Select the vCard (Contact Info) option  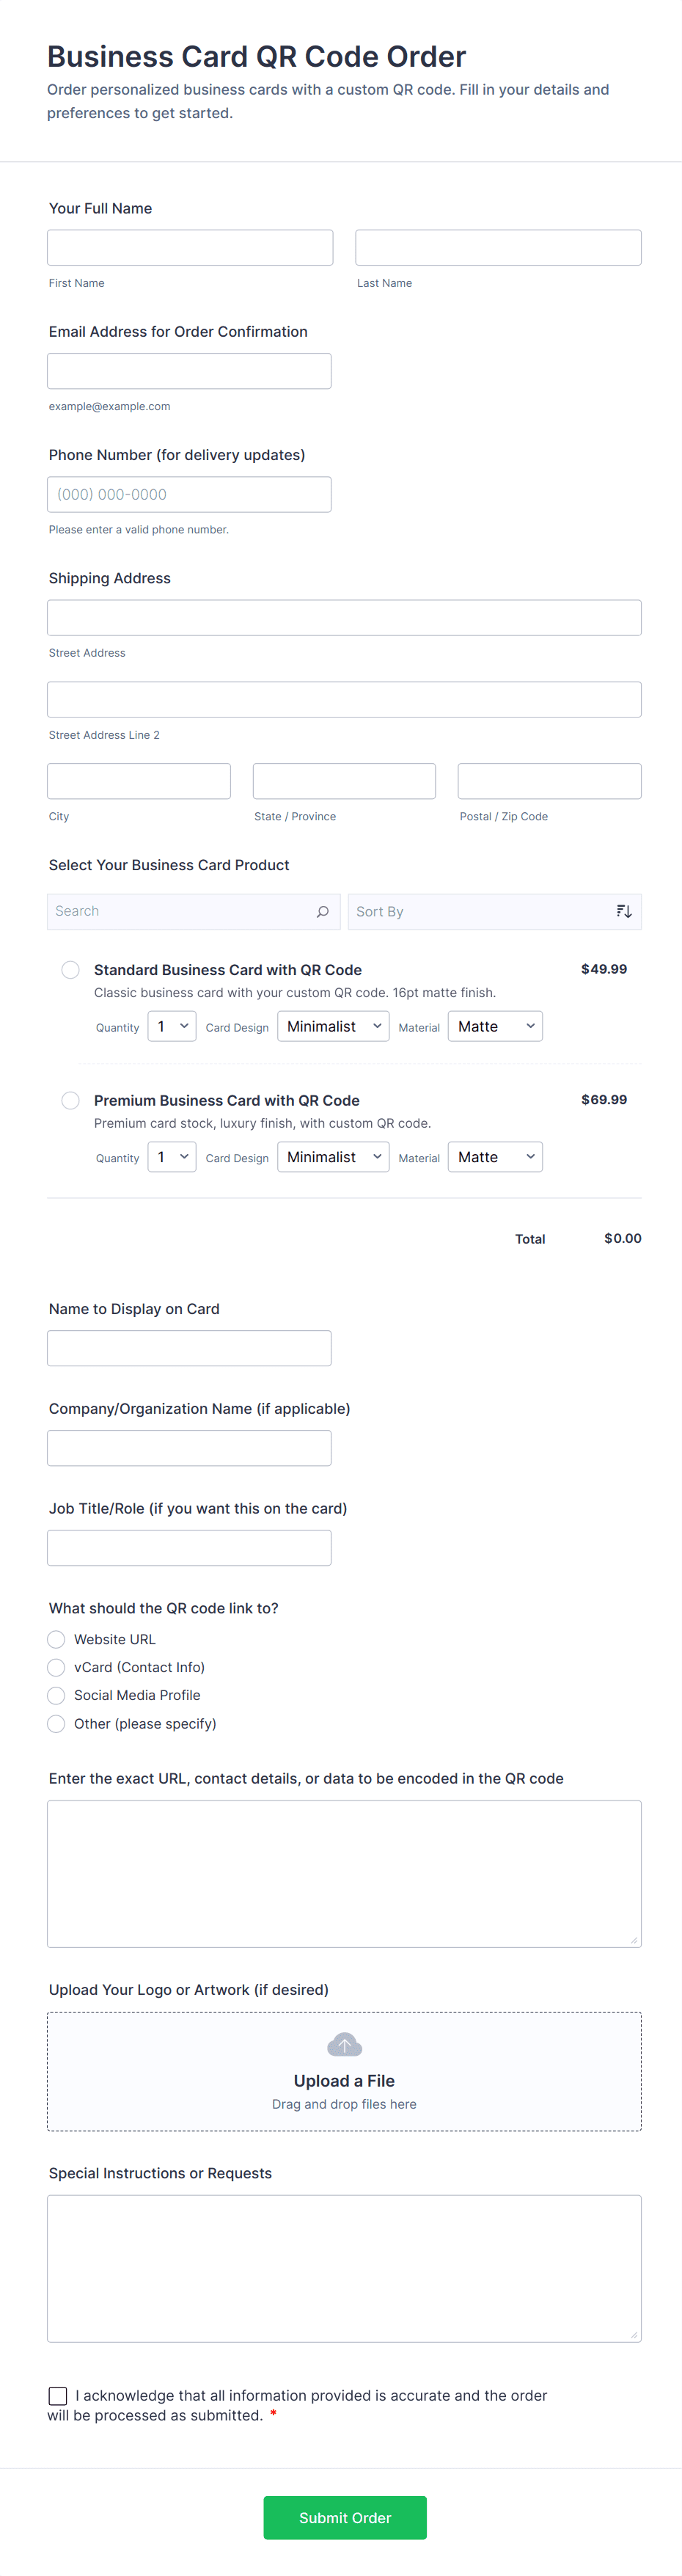[57, 1667]
